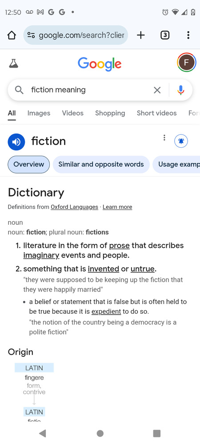Tap the underlined word prose
The image size is (200, 445).
pyautogui.click(x=119, y=246)
